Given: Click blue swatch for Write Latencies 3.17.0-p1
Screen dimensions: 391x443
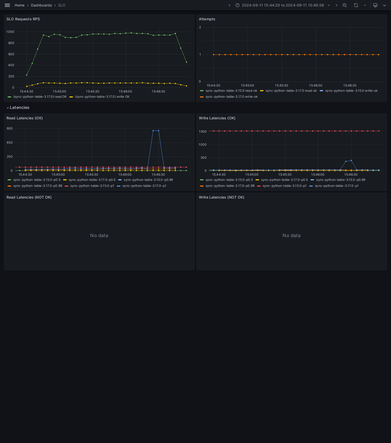Looking at the screenshot, I should pyautogui.click(x=311, y=186).
